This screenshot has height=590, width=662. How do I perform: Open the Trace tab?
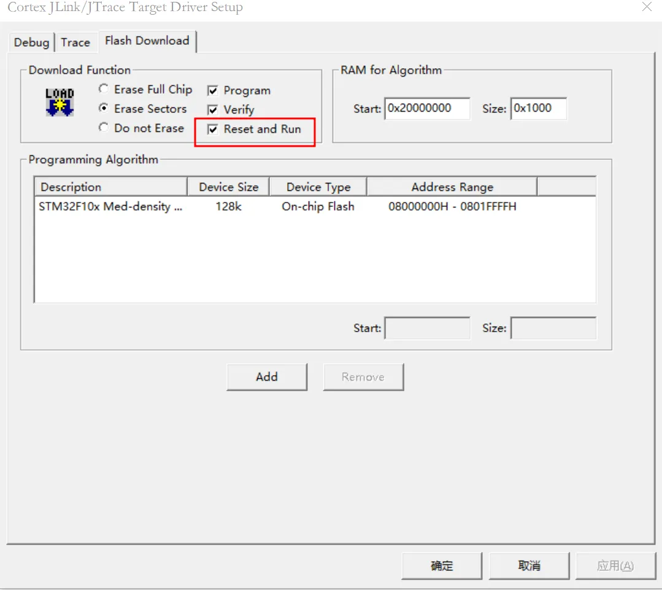(75, 42)
